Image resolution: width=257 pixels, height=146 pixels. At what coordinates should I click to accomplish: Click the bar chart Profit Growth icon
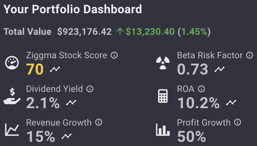point(163,130)
